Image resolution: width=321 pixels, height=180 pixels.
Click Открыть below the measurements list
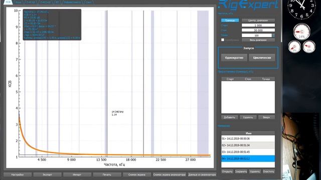point(227,171)
